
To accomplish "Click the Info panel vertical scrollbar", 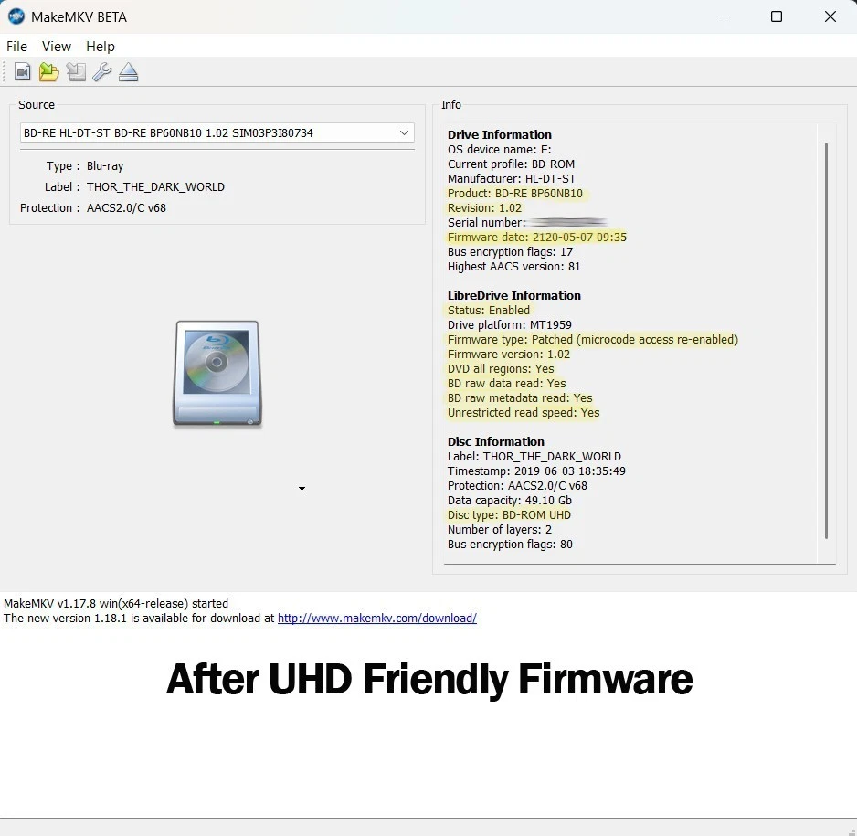I will tap(826, 341).
